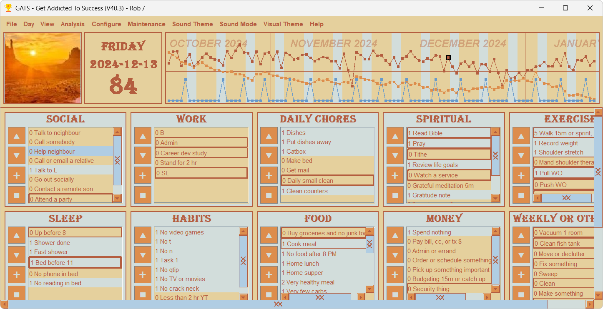This screenshot has width=603, height=309.
Task: Open the Maintenance menu
Action: (x=146, y=24)
